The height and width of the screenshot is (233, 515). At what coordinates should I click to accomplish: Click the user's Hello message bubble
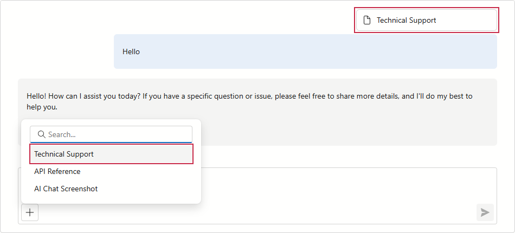[x=305, y=51]
